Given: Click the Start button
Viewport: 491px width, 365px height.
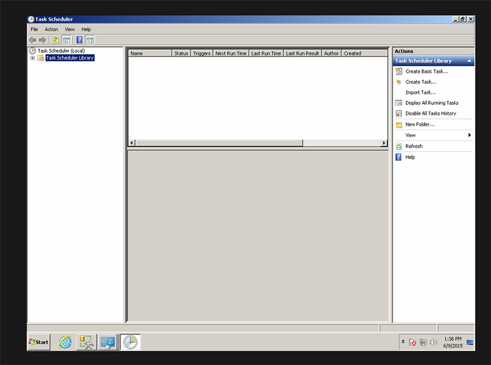Looking at the screenshot, I should (39, 342).
